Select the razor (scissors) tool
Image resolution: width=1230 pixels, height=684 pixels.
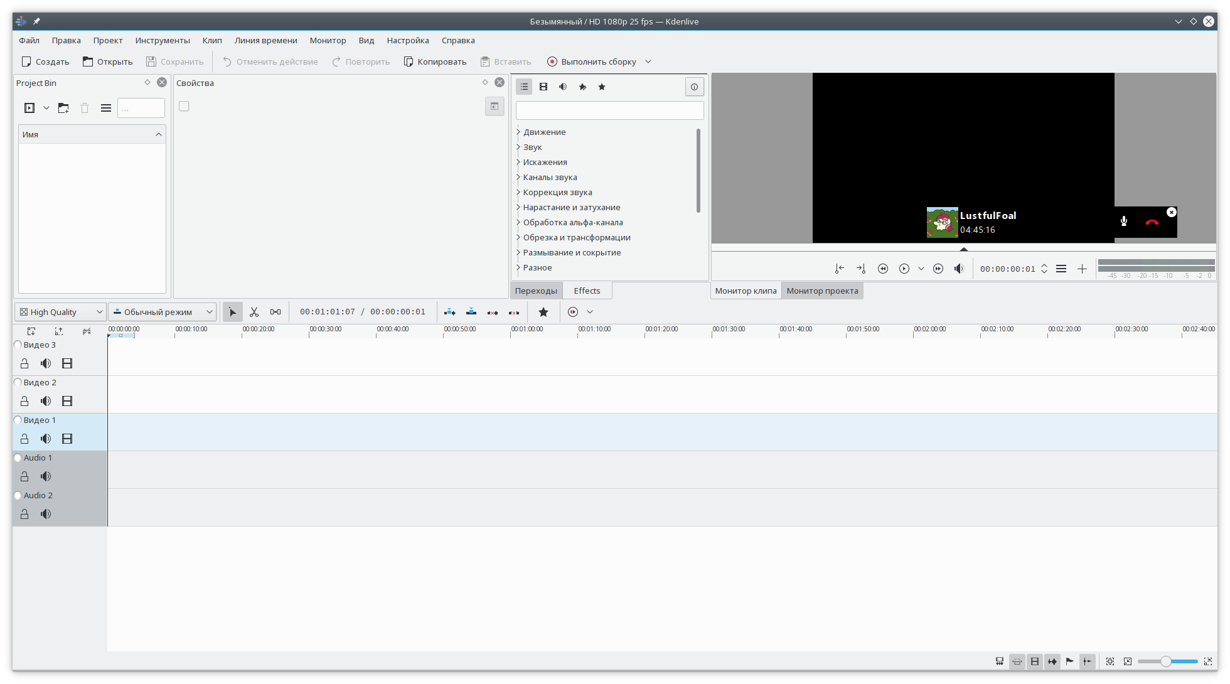pyautogui.click(x=254, y=312)
